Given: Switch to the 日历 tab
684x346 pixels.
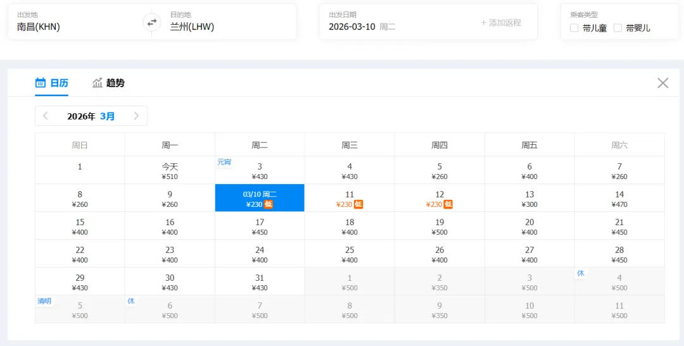Looking at the screenshot, I should point(52,83).
